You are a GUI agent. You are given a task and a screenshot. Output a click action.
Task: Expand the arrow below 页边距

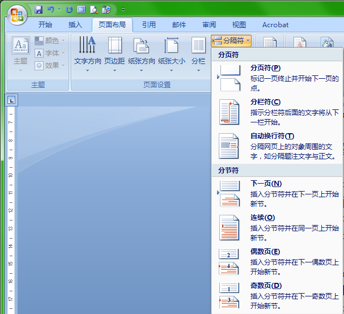(x=114, y=71)
